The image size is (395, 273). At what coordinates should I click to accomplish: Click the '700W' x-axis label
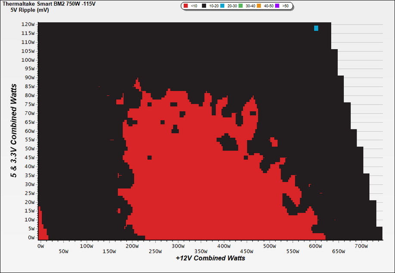pyautogui.click(x=361, y=246)
